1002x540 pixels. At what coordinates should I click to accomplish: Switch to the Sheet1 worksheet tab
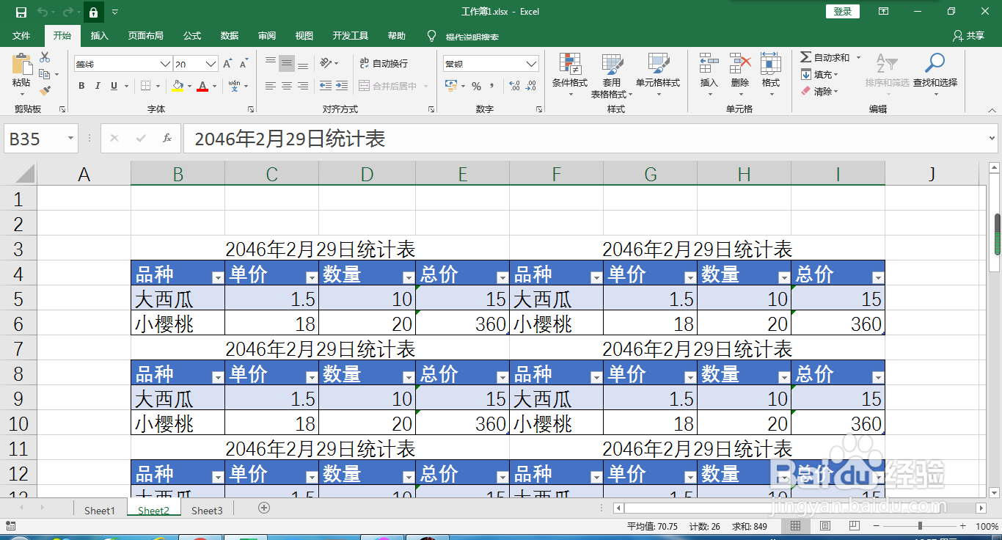click(x=99, y=509)
